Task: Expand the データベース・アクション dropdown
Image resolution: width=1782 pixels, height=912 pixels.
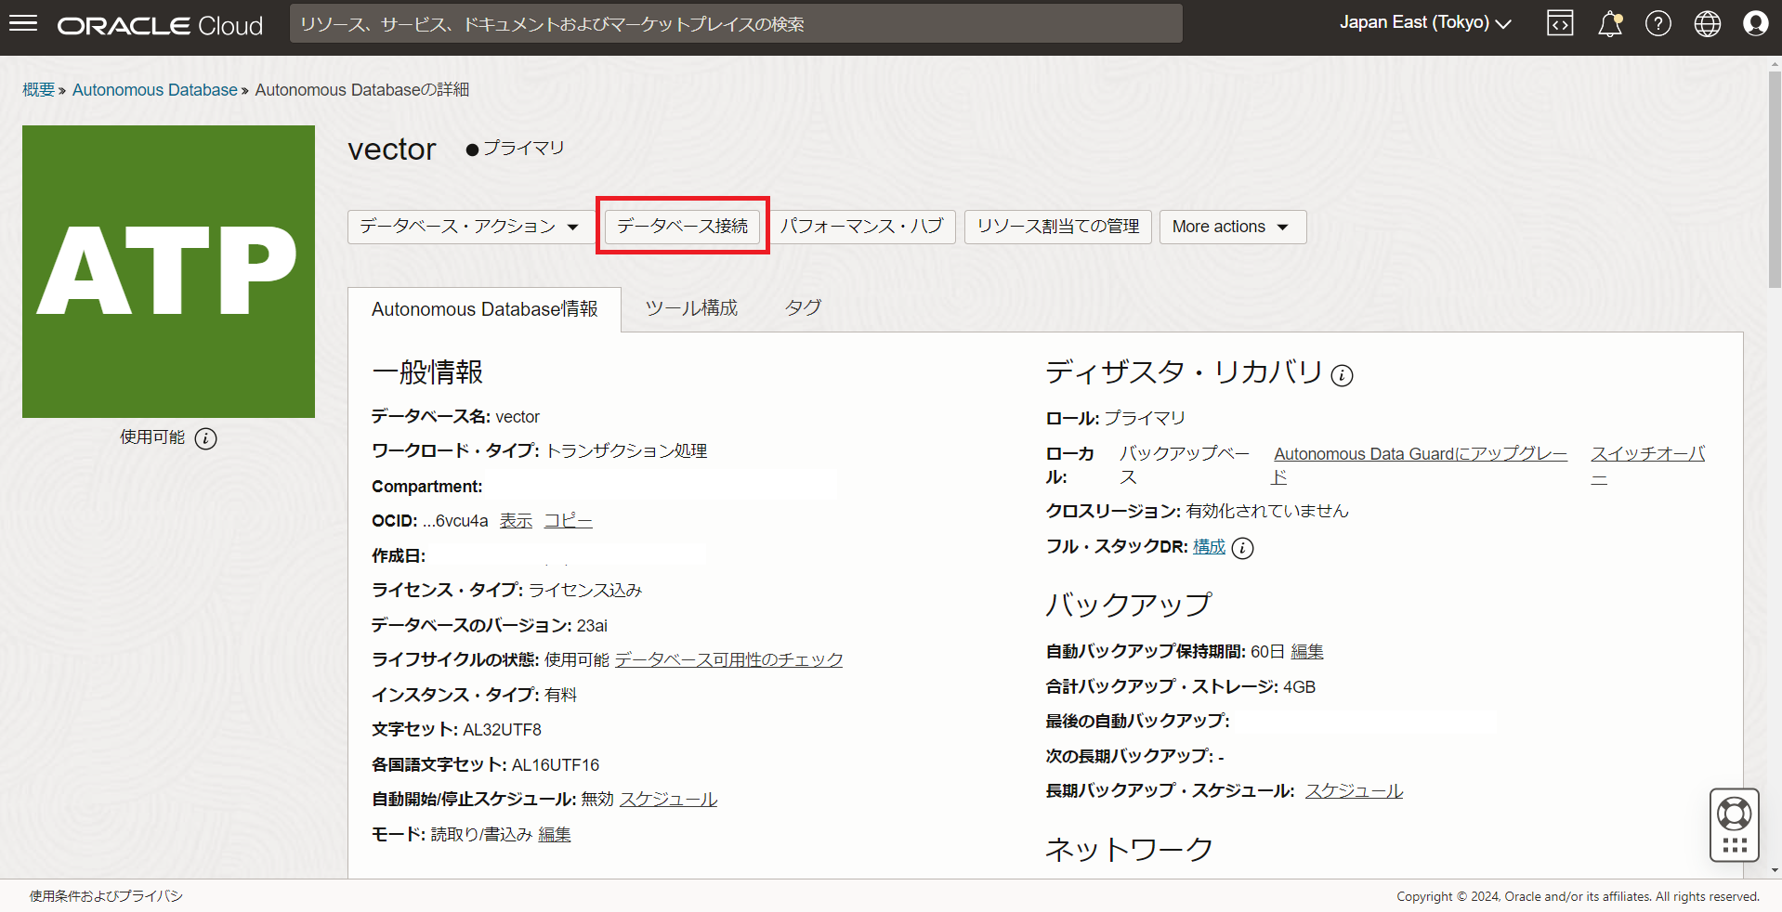Action: point(469,227)
